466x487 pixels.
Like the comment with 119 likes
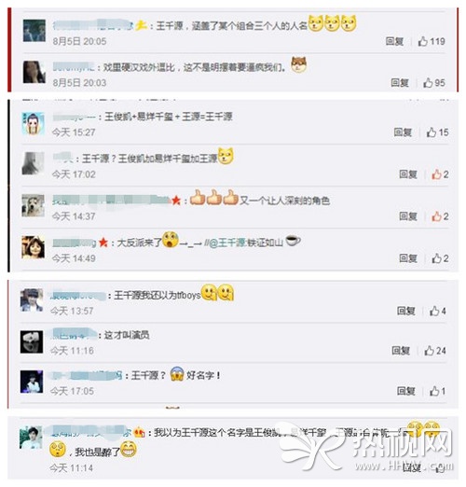(x=423, y=41)
